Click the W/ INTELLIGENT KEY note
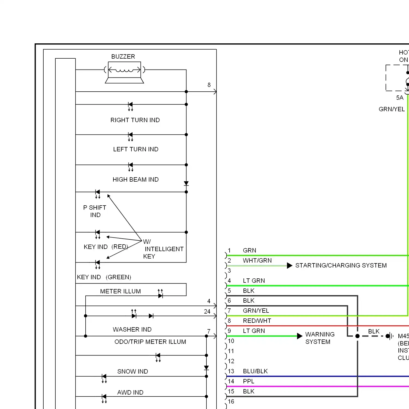This screenshot has height=409, width=409. [x=163, y=249]
